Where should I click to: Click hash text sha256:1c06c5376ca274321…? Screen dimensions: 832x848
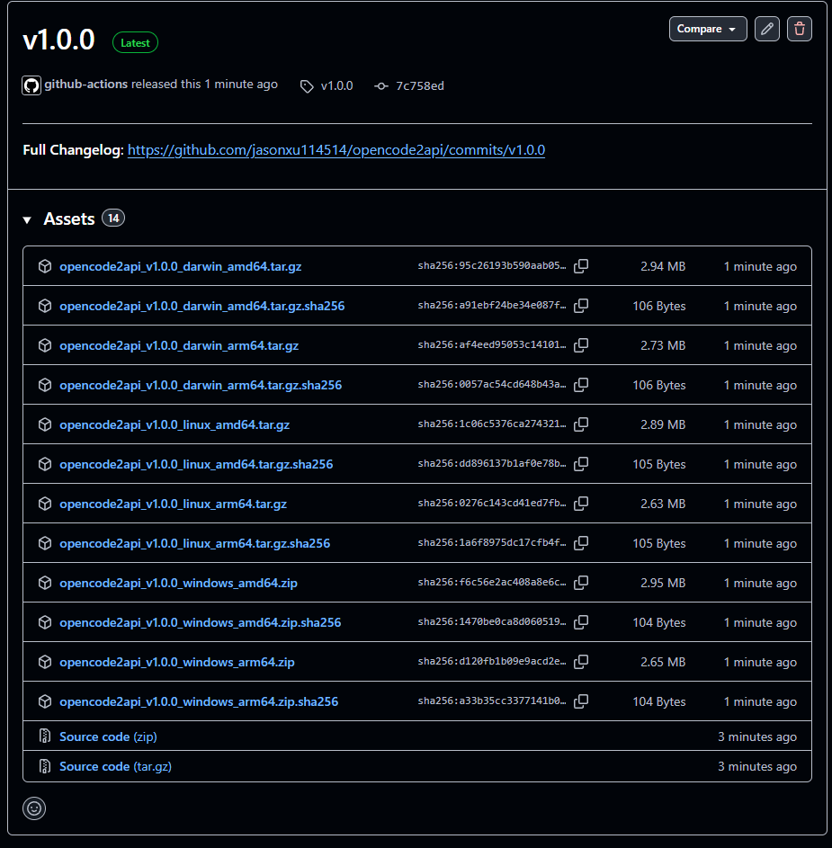pyautogui.click(x=492, y=424)
